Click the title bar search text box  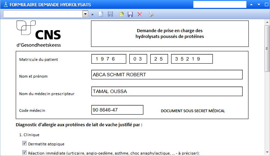pos(220,4)
